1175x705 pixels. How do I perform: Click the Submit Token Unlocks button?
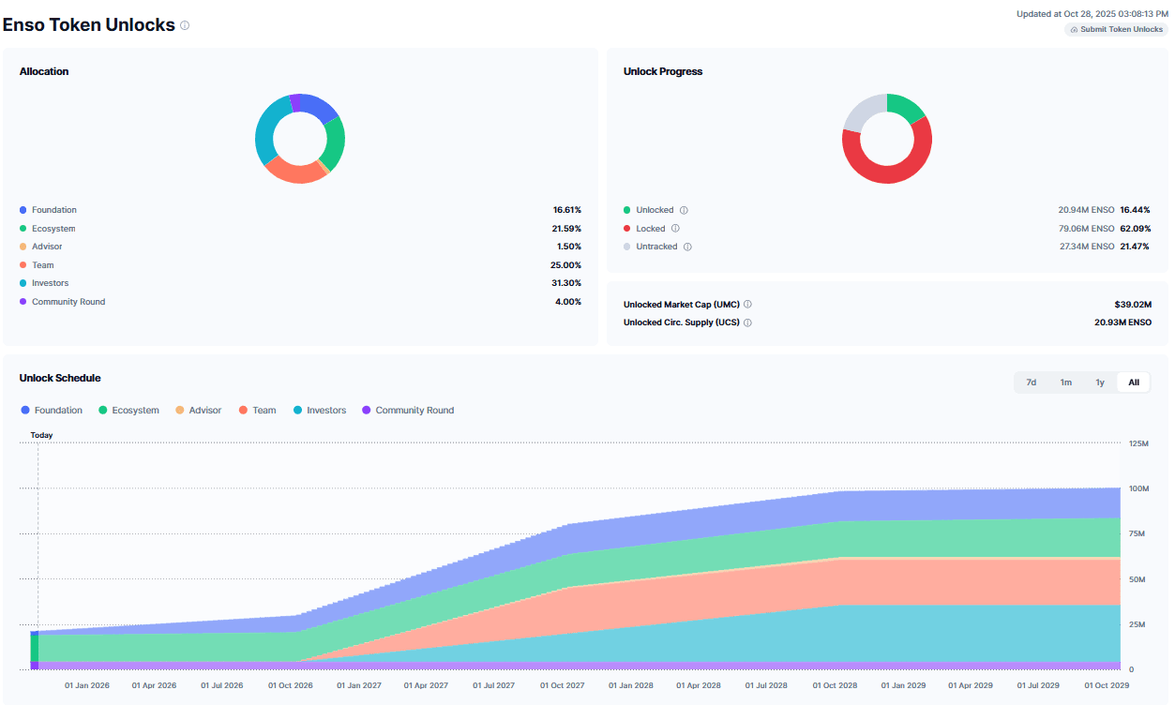coord(1116,29)
